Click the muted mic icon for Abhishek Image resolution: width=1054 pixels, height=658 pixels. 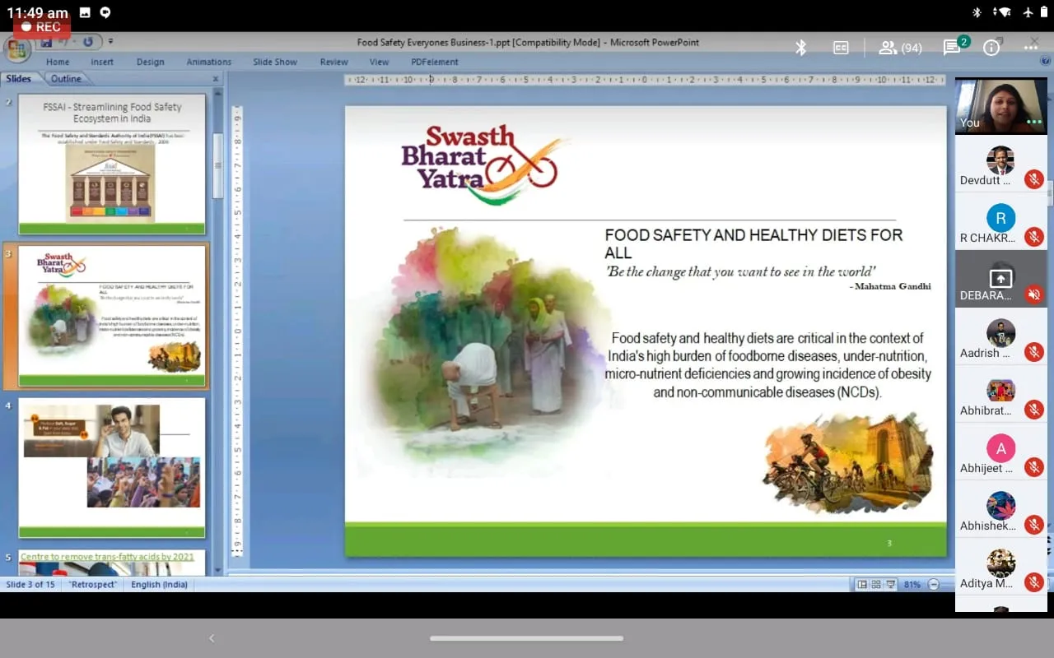1034,525
